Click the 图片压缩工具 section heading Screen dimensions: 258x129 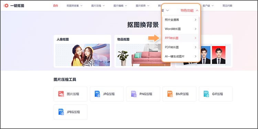coord(65,80)
